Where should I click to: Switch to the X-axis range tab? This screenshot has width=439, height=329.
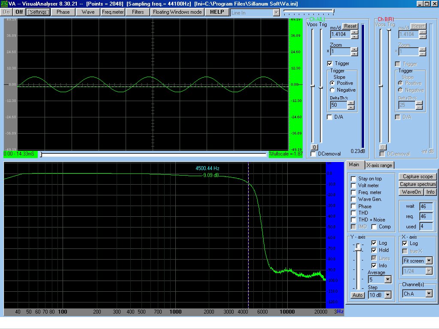click(x=379, y=165)
